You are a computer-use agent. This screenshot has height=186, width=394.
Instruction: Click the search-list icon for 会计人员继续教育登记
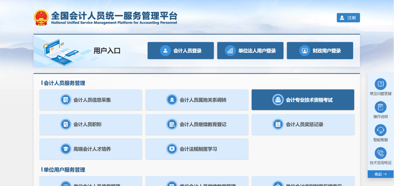(x=172, y=124)
